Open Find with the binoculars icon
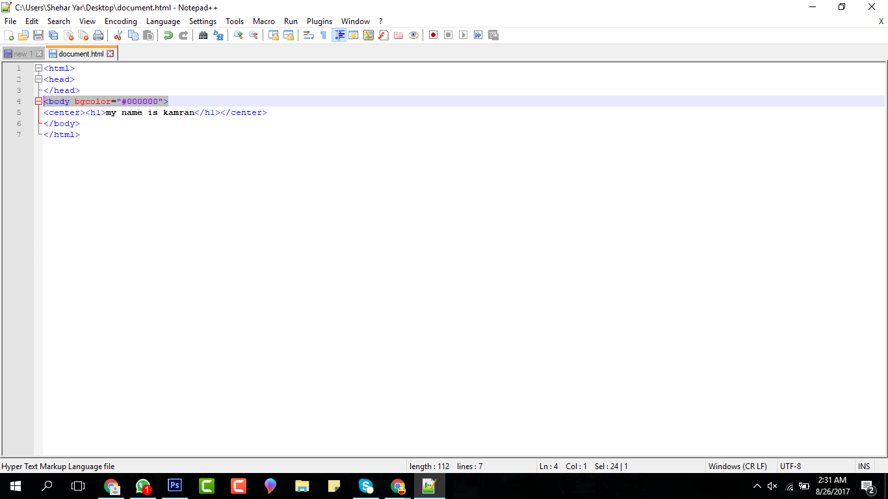Image resolution: width=888 pixels, height=499 pixels. [x=203, y=35]
